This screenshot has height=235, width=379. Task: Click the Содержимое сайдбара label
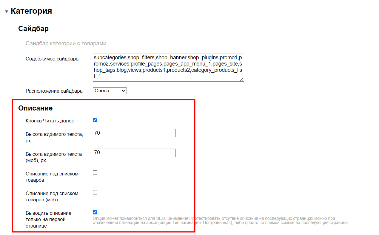(x=52, y=59)
